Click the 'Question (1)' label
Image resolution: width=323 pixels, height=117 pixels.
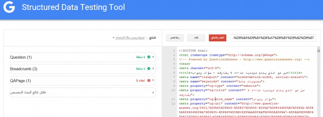pos(21,57)
